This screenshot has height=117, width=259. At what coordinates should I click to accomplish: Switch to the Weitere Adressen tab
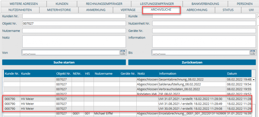(x=24, y=4)
